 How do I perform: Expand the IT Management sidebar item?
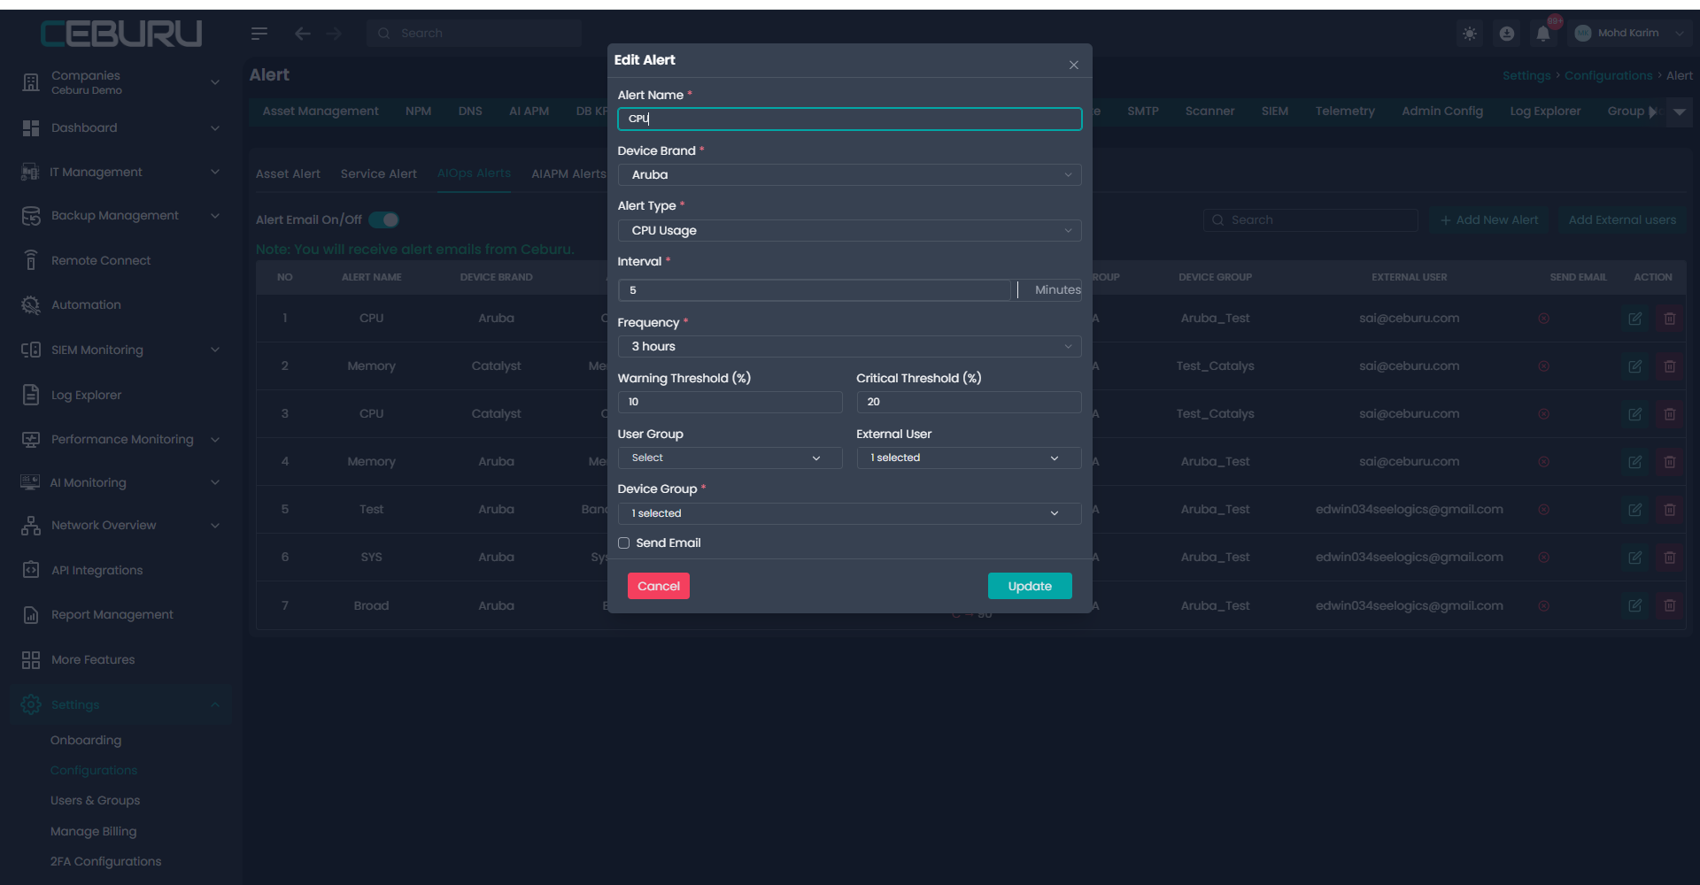121,173
